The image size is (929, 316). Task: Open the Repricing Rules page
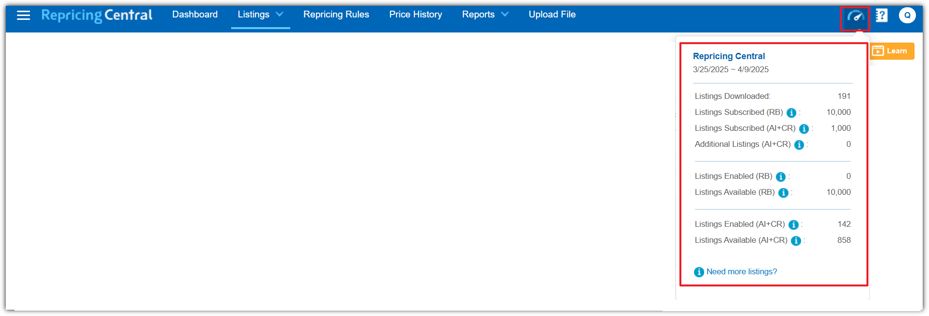336,15
